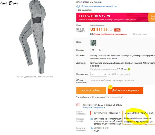Screen dimensions: 155x135
Task: Expand wishlist list dropdown arrow
Action: [x=122, y=97]
